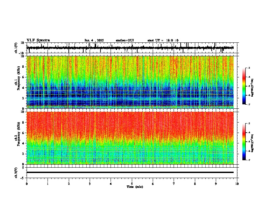Viewport: 267px width, 206px height.
Task: Click the ch.1 colorbar "log(PSD)" unit label
Action: click(253, 88)
